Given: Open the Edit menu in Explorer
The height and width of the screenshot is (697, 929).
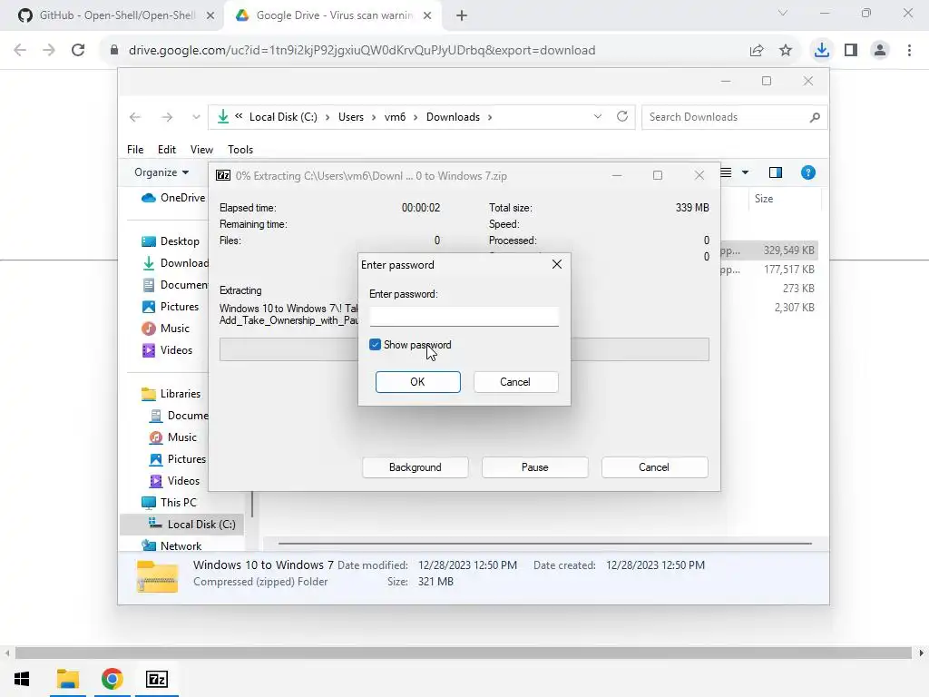Looking at the screenshot, I should pos(167,150).
